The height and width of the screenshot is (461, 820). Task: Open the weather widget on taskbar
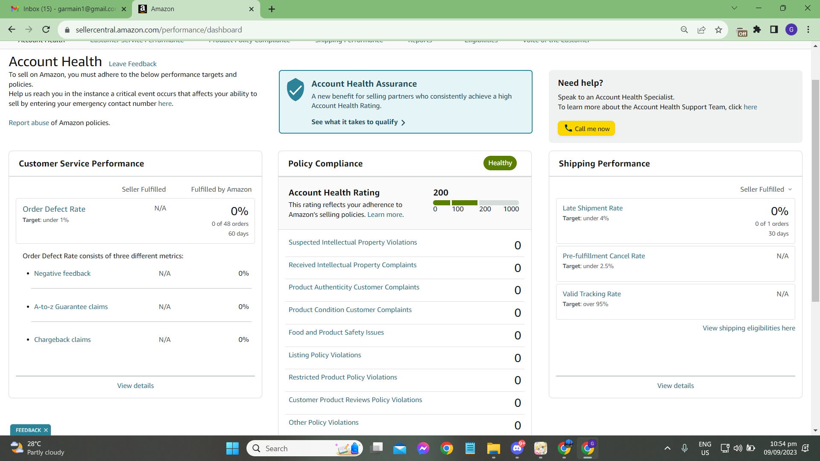coord(38,448)
